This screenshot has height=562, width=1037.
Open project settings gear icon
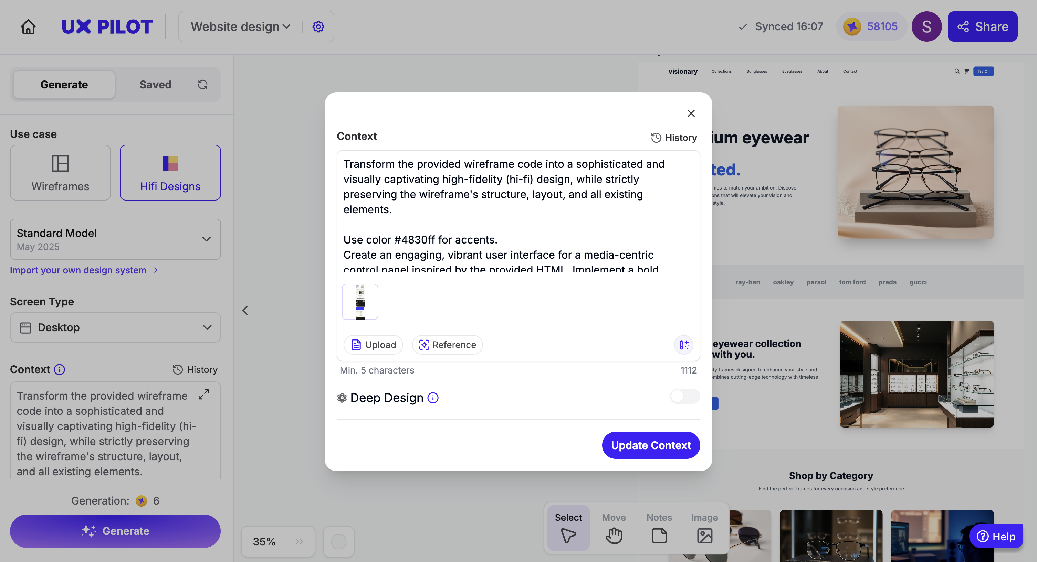318,26
